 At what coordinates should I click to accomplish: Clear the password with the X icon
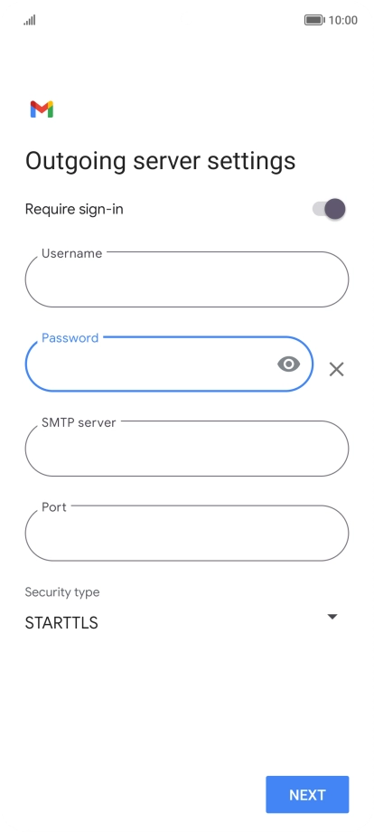coord(336,369)
